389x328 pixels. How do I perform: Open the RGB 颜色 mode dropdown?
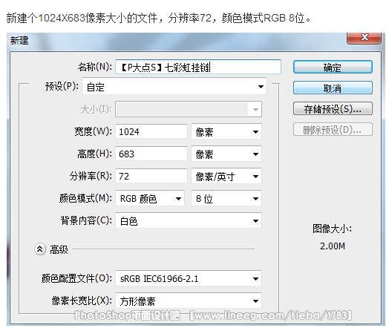pyautogui.click(x=150, y=198)
